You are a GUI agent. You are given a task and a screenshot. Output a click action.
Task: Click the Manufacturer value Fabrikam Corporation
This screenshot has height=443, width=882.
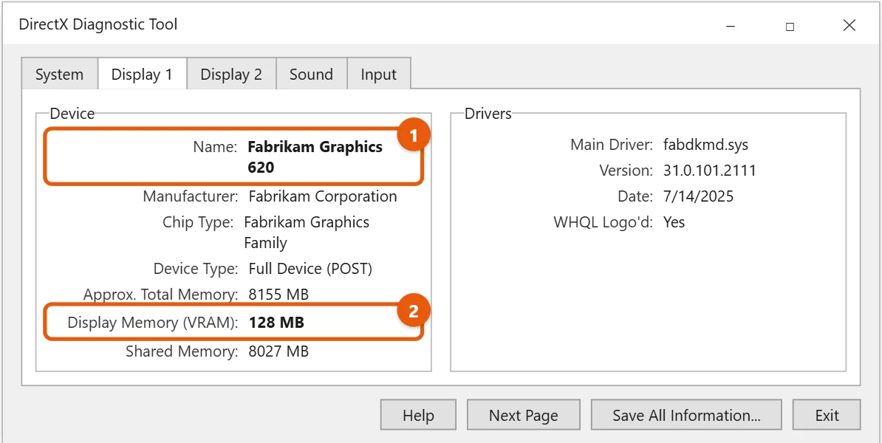point(323,196)
